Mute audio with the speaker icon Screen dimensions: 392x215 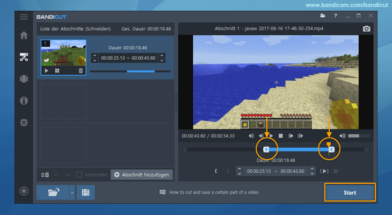pos(342,136)
